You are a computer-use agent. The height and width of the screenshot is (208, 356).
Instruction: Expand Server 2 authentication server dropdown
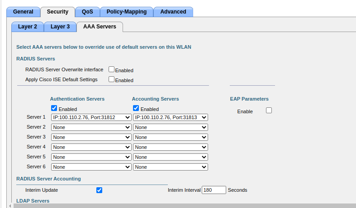point(91,127)
